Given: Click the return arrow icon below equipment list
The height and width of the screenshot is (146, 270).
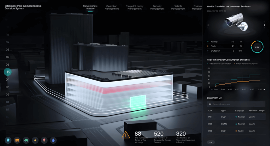Looking at the screenshot, I should pos(211,142).
